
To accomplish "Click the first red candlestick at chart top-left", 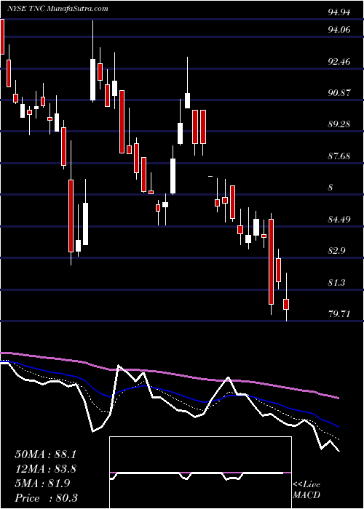I will [2, 36].
